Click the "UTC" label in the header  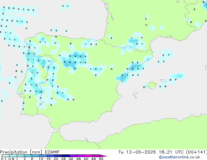click(179, 152)
